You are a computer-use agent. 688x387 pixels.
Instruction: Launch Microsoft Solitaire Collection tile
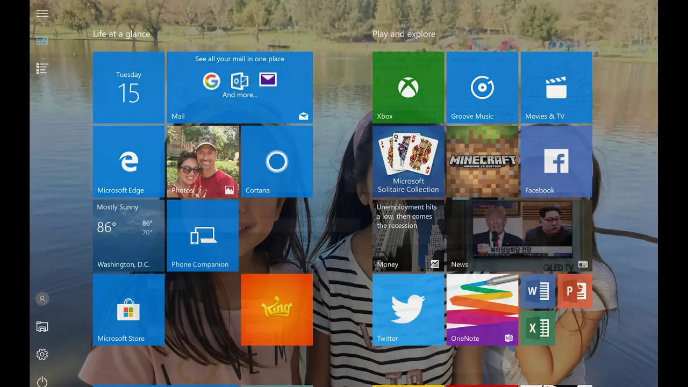(x=408, y=162)
